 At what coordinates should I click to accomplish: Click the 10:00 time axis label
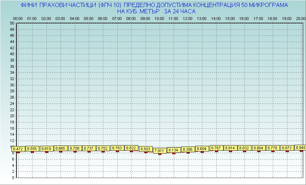pos(159,18)
